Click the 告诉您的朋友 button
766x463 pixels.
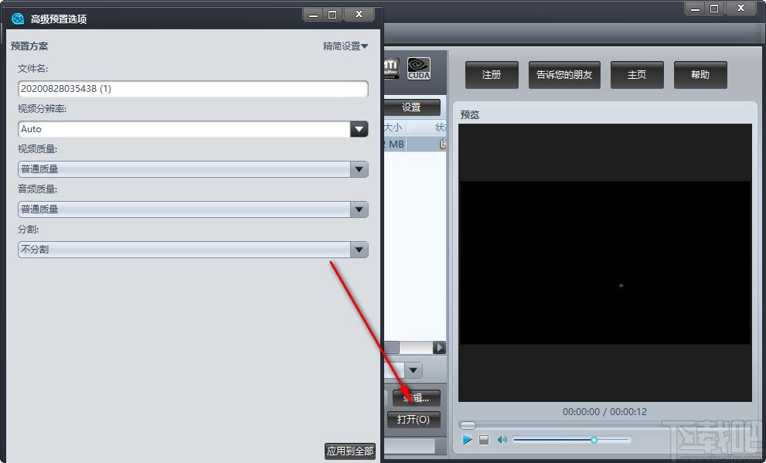[x=564, y=75]
